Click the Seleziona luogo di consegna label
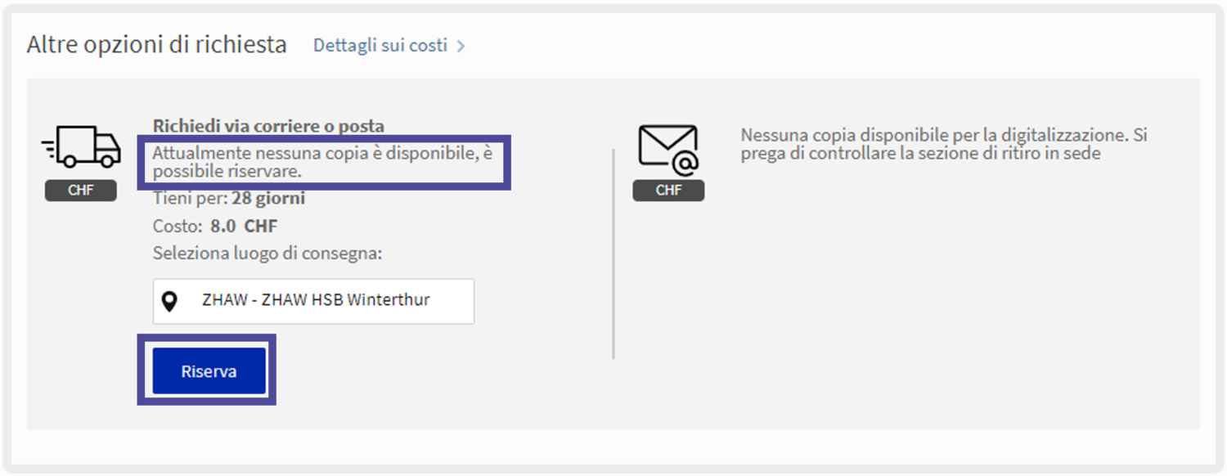The width and height of the screenshot is (1227, 476). point(267,254)
